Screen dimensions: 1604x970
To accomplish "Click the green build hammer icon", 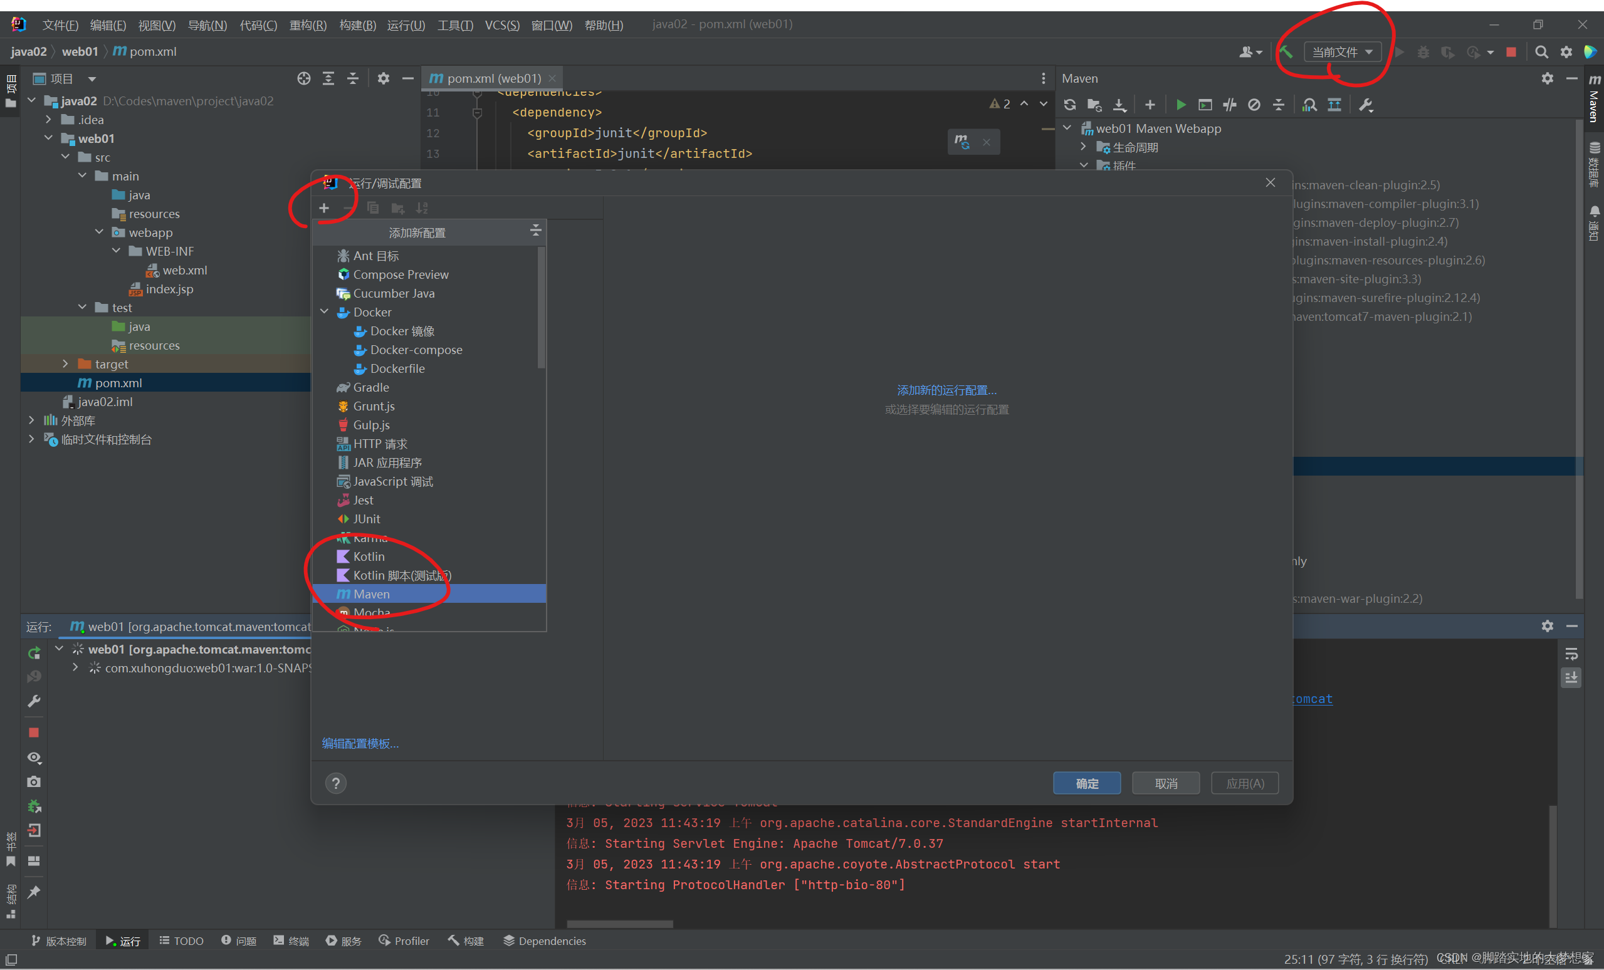I will click(x=1286, y=51).
